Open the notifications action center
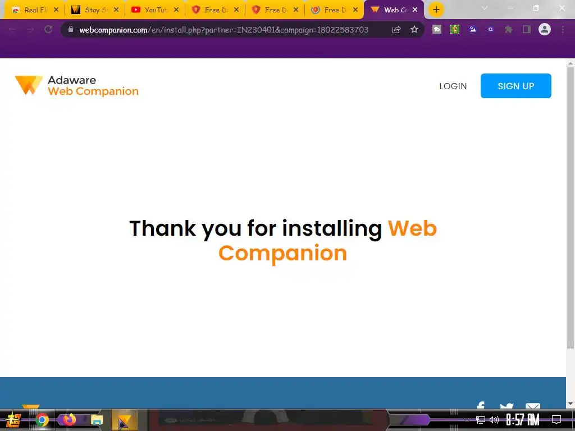The height and width of the screenshot is (431, 575). point(556,420)
